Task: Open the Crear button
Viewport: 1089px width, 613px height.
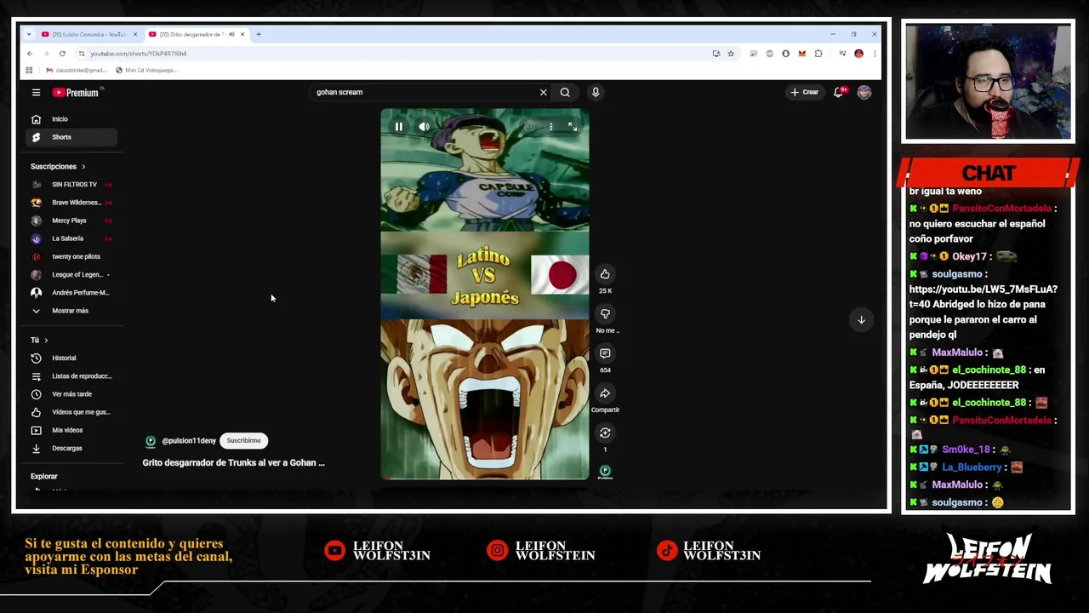Action: (805, 92)
